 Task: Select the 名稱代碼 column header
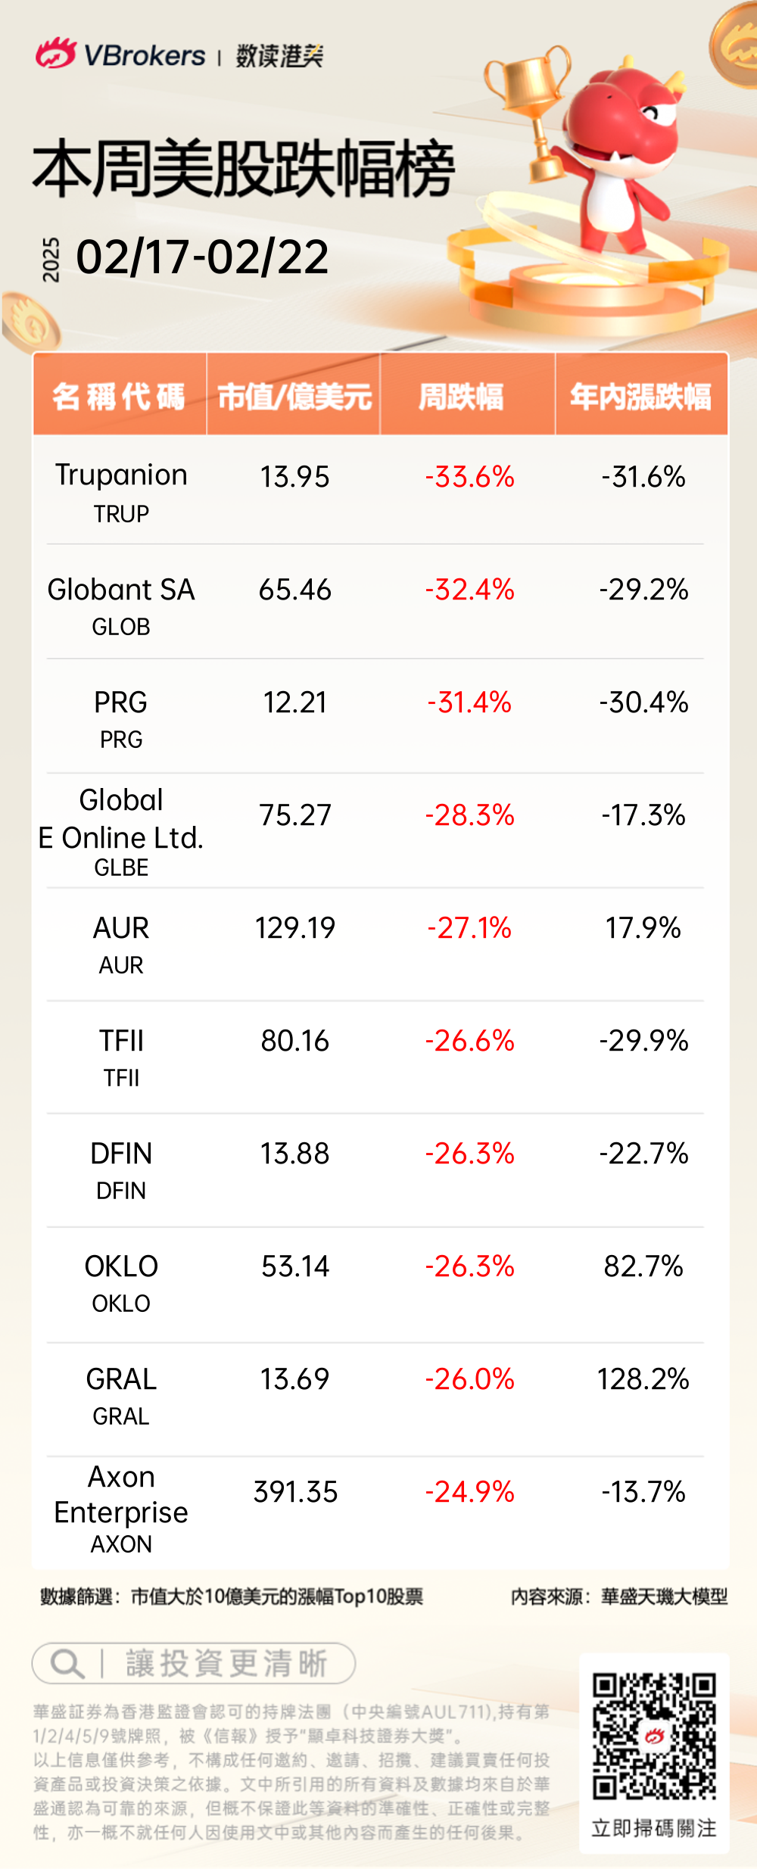119,396
